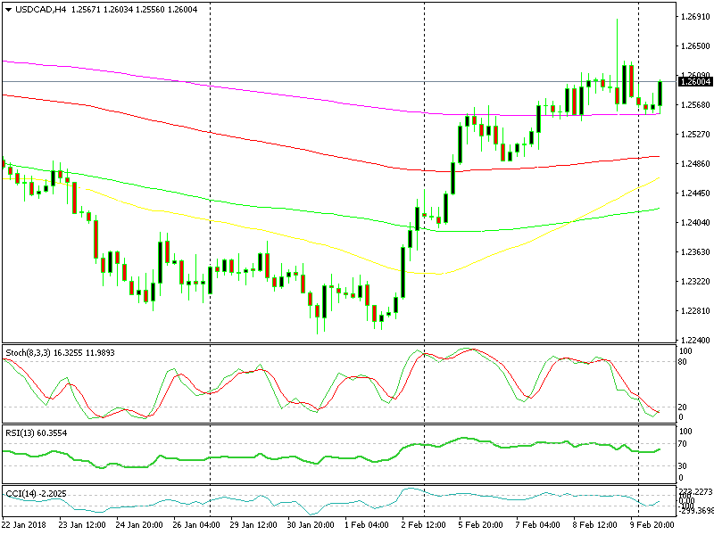Image resolution: width=714 pixels, height=535 pixels.
Task: Click the 24 Jan 20:00 time label
Action: [139, 524]
